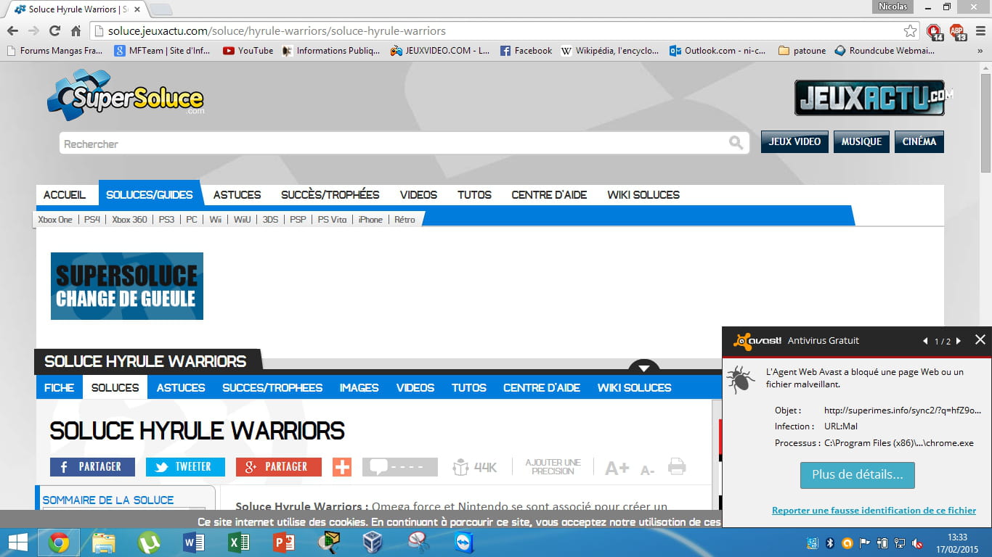Screen dimensions: 992x557
Task: Select the SOLUCES/GUIDES top menu item
Action: (x=150, y=194)
